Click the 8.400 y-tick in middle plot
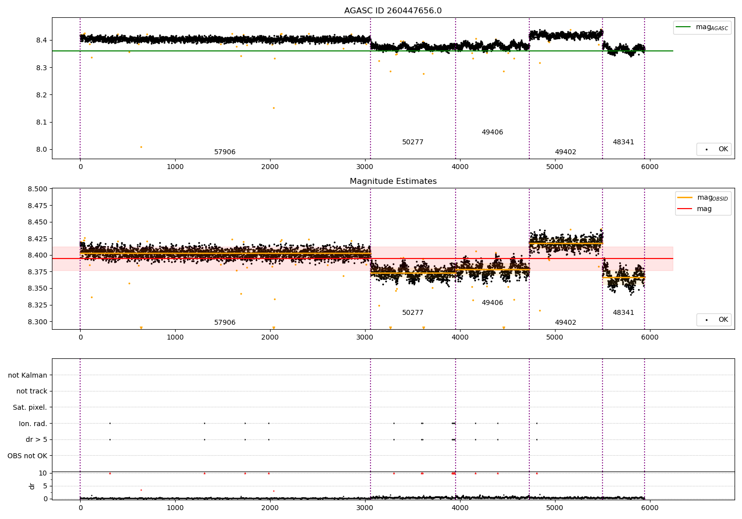 (39, 256)
